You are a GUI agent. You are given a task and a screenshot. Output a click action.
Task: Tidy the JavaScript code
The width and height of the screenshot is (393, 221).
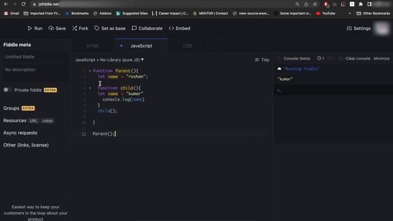pyautogui.click(x=262, y=60)
